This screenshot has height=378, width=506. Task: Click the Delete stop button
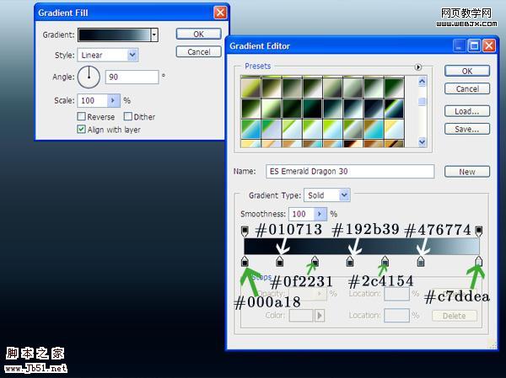coord(455,316)
